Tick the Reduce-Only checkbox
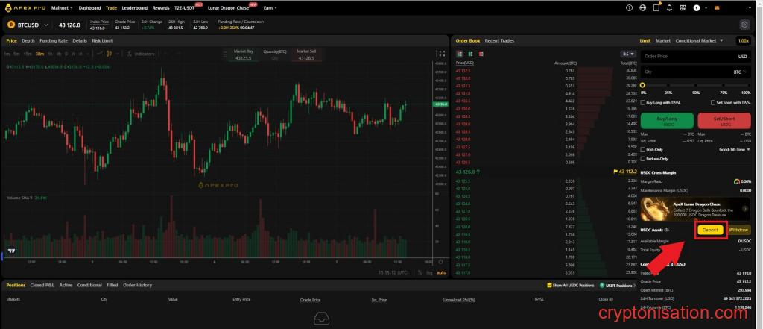Viewport: 763px width, 329px height. click(643, 159)
